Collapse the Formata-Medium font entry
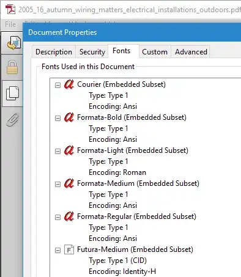The image size is (241, 277). point(58,184)
